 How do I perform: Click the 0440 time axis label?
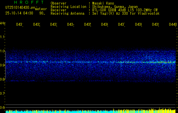(x=173, y=24)
